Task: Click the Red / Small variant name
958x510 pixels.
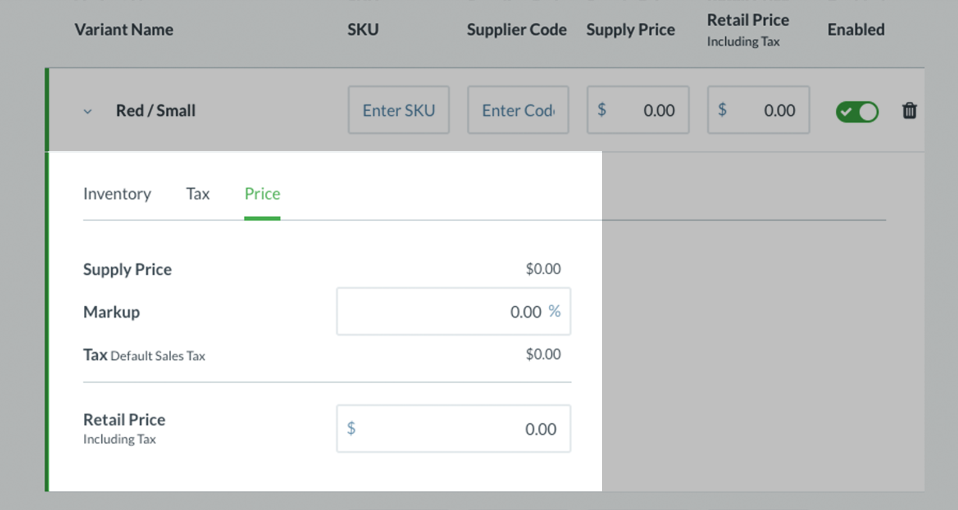Action: pos(155,111)
